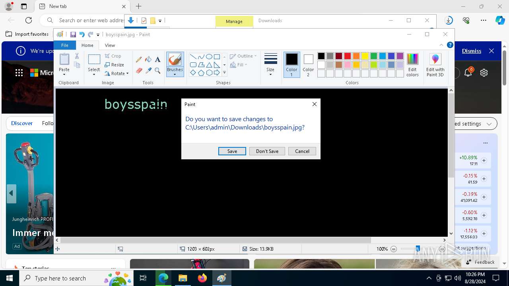Open Paint Help question mark icon
This screenshot has height=286, width=509.
[x=450, y=45]
